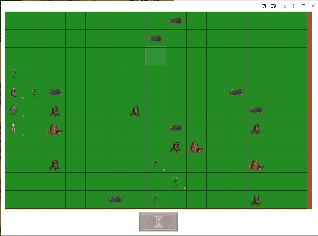Click the pond directly above the central tree stump pair
Viewport: 318px width, 236px height.
[176, 128]
